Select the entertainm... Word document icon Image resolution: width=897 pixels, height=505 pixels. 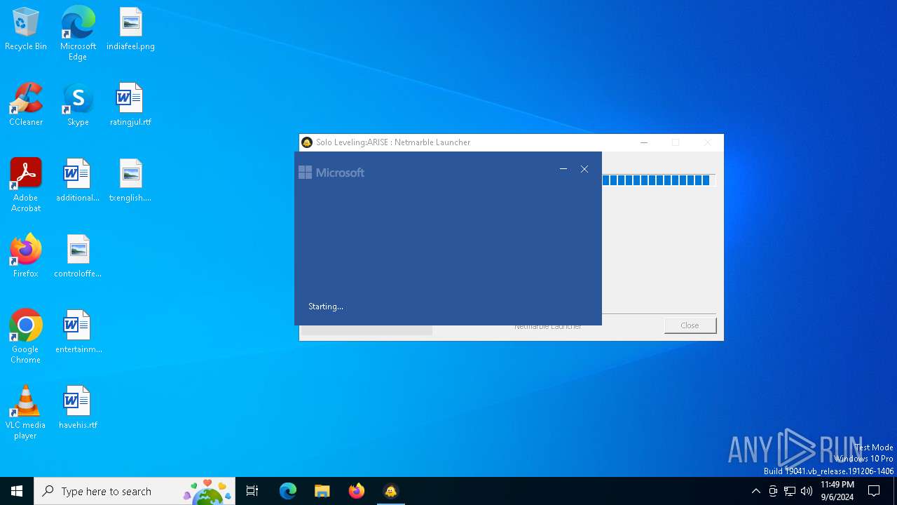(78, 332)
